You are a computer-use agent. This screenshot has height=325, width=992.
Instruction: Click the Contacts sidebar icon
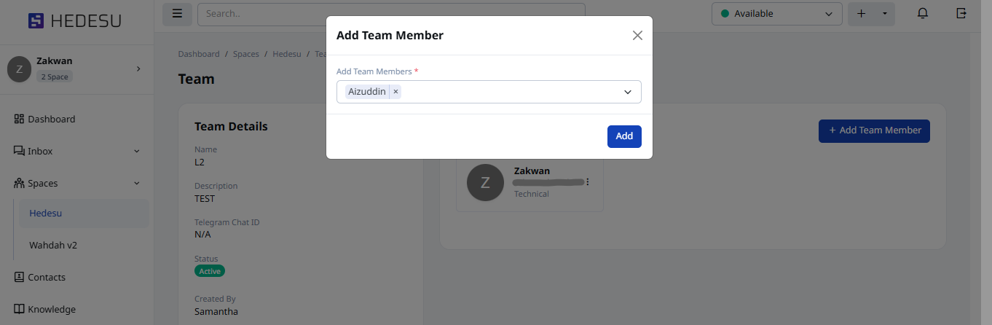point(19,277)
